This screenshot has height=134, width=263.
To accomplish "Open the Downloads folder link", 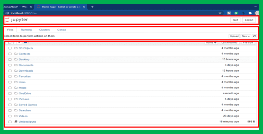I will (x=26, y=71).
